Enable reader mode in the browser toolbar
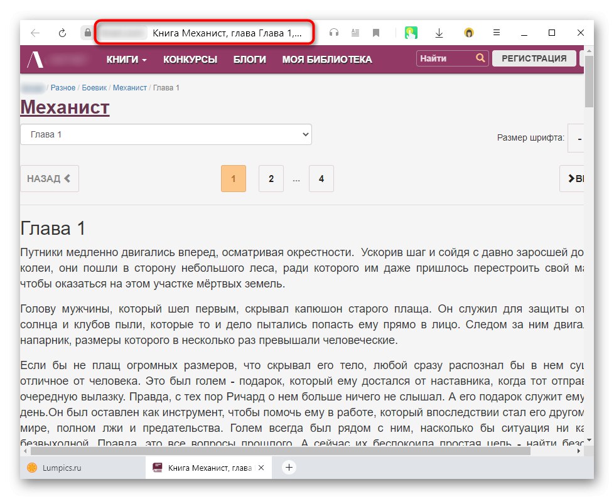 (x=355, y=32)
